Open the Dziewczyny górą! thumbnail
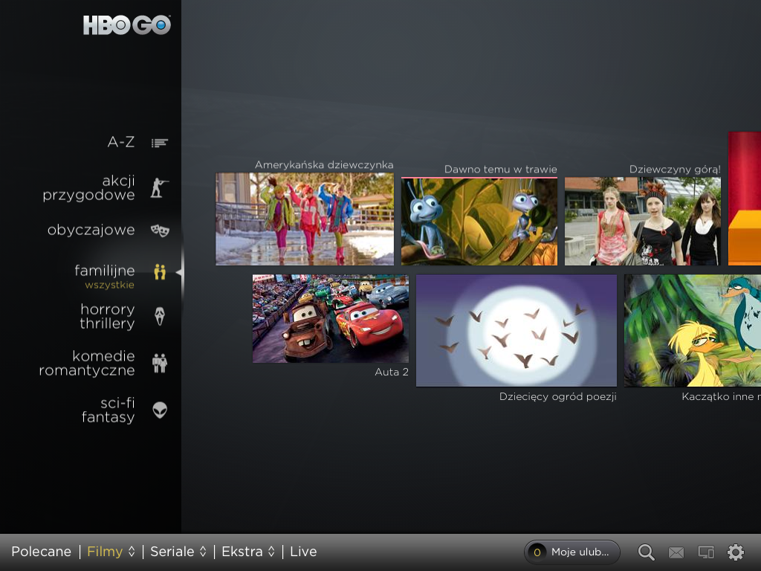This screenshot has width=761, height=571. pos(643,222)
